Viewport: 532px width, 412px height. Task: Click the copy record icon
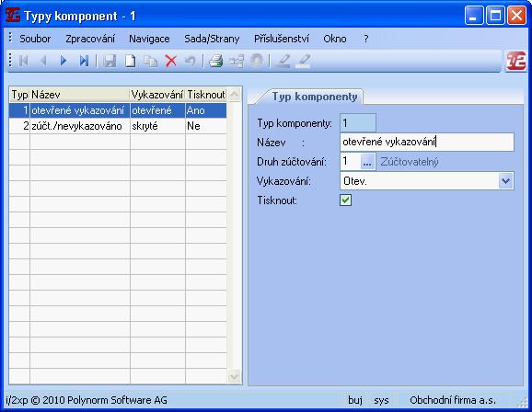[x=150, y=61]
